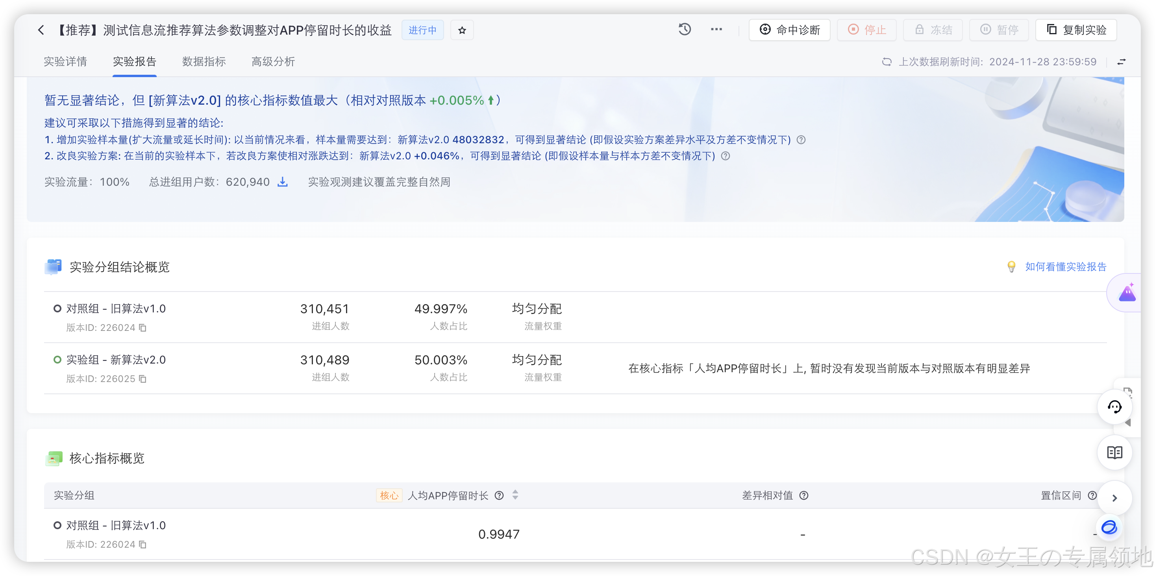Click the 命中诊断 button
Image resolution: width=1155 pixels, height=576 pixels.
pyautogui.click(x=789, y=30)
